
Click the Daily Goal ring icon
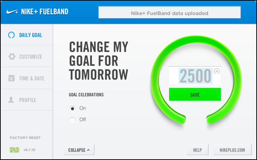tap(11, 35)
